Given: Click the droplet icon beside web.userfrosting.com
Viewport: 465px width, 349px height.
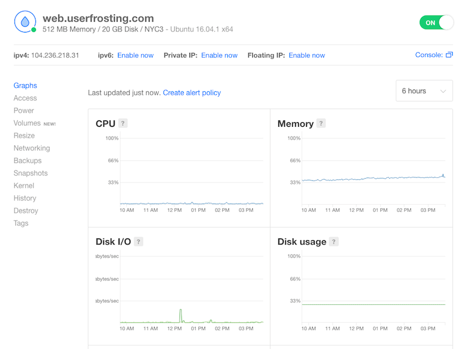Looking at the screenshot, I should click(x=24, y=22).
